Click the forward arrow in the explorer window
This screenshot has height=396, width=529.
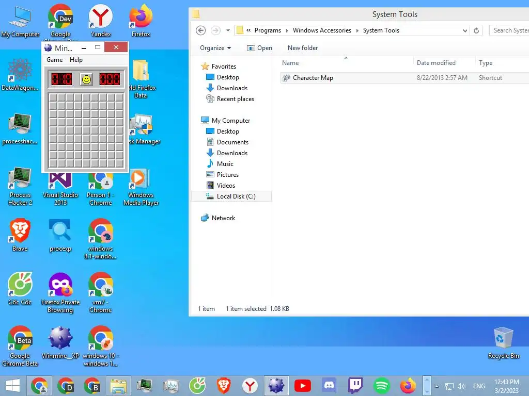pos(215,30)
